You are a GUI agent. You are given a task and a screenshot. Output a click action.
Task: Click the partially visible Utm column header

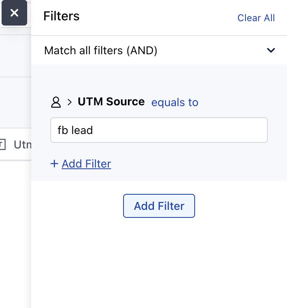tap(22, 145)
